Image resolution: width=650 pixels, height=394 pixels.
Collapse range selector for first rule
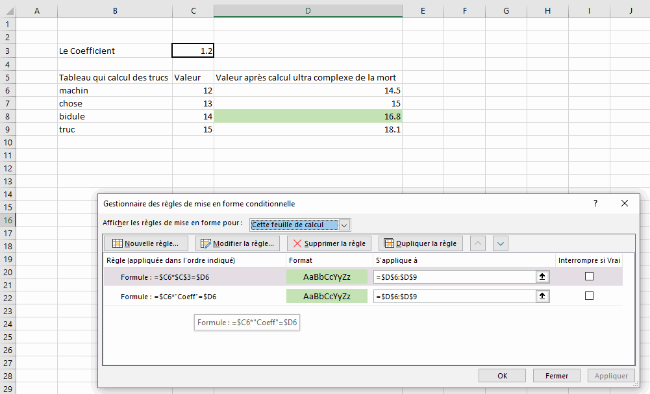click(x=542, y=277)
